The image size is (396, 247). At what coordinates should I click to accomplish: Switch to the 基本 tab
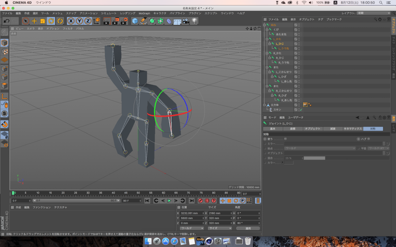tap(273, 129)
